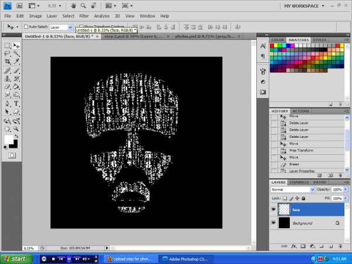This screenshot has height=264, width=352.
Task: Launch Adobe Bridge
Action: [x=19, y=6]
